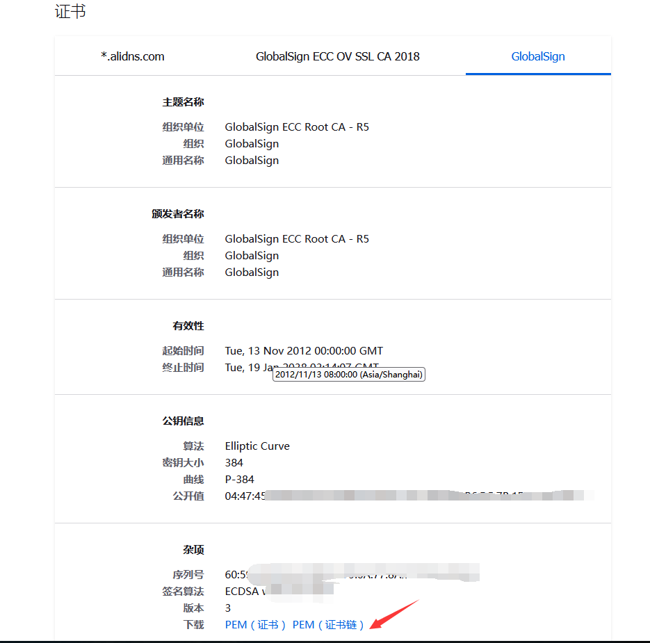Click the 终止时间 label

coord(183,367)
